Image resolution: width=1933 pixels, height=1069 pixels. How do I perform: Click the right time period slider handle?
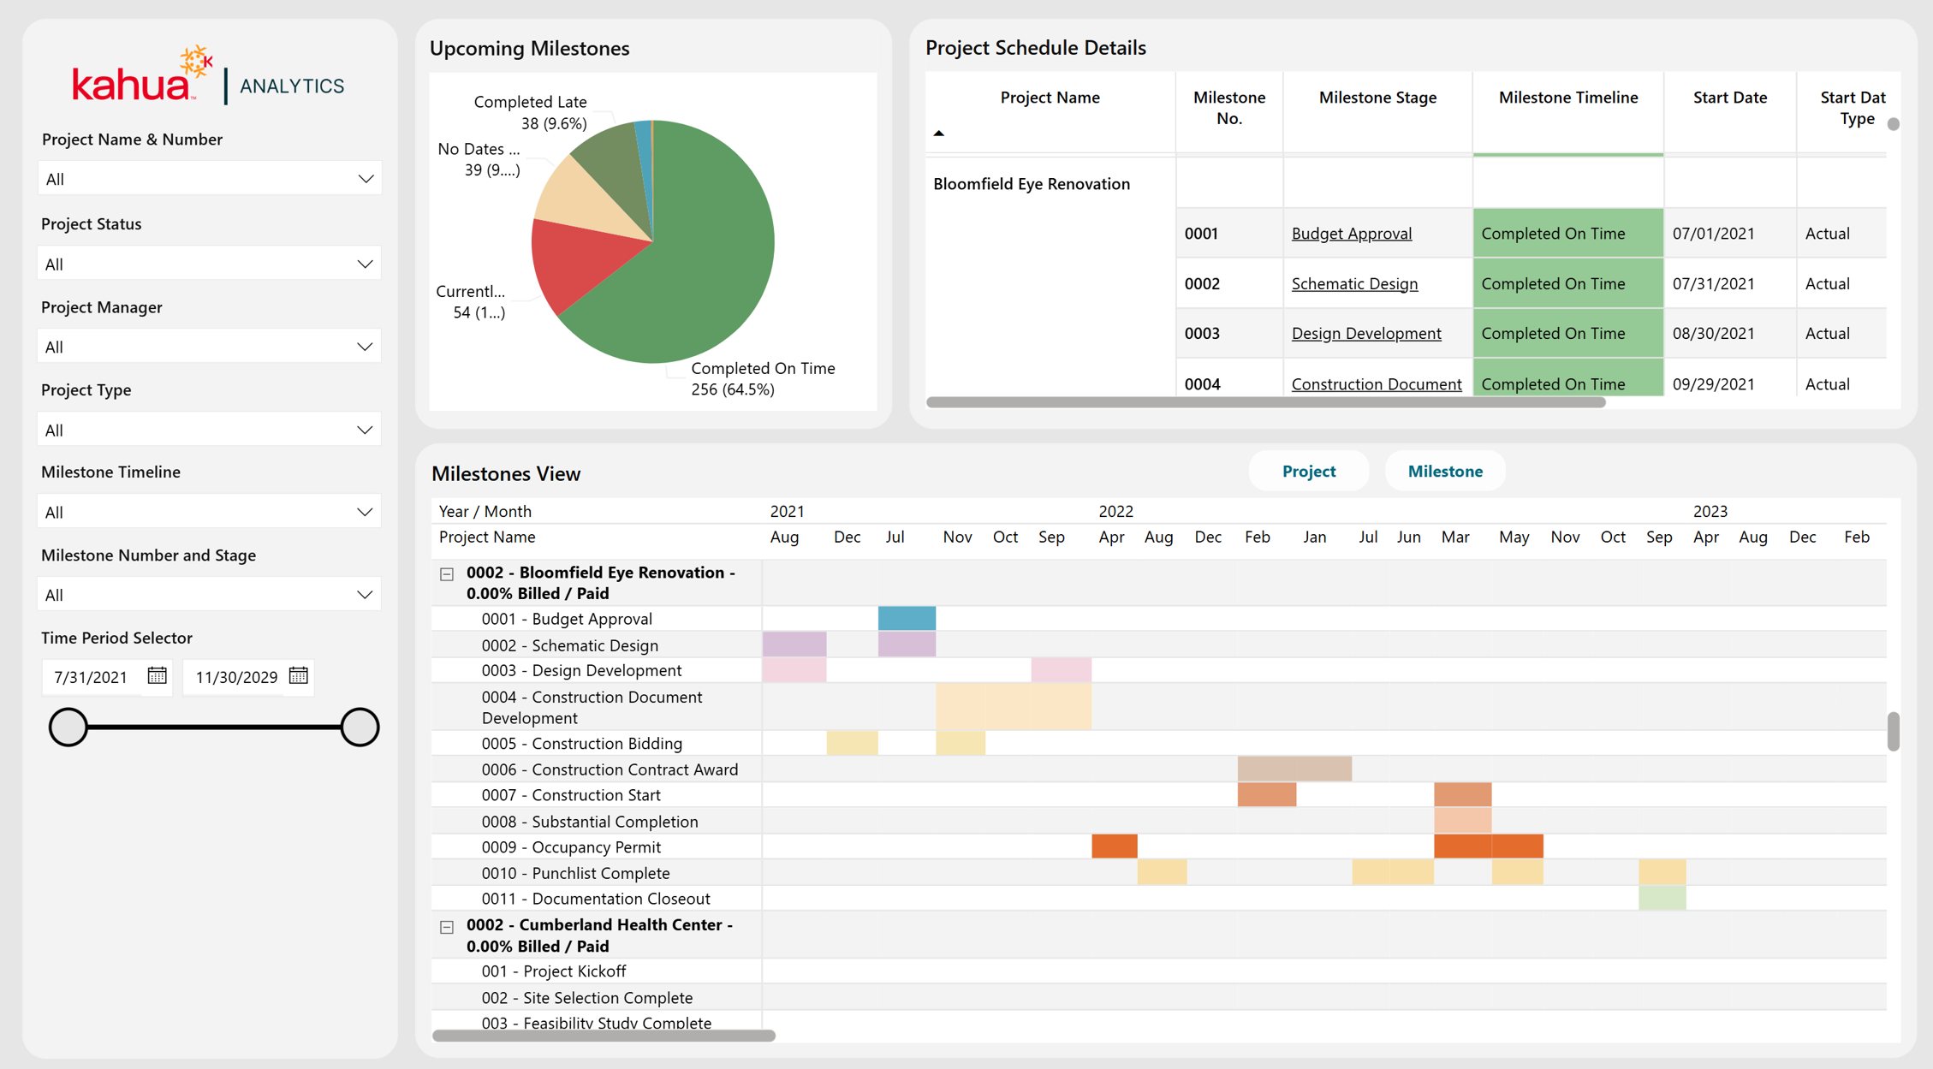[x=360, y=728]
